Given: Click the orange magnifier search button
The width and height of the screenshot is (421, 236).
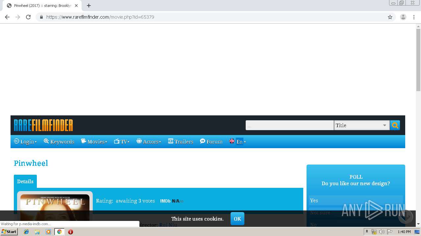Looking at the screenshot, I should coord(395,125).
